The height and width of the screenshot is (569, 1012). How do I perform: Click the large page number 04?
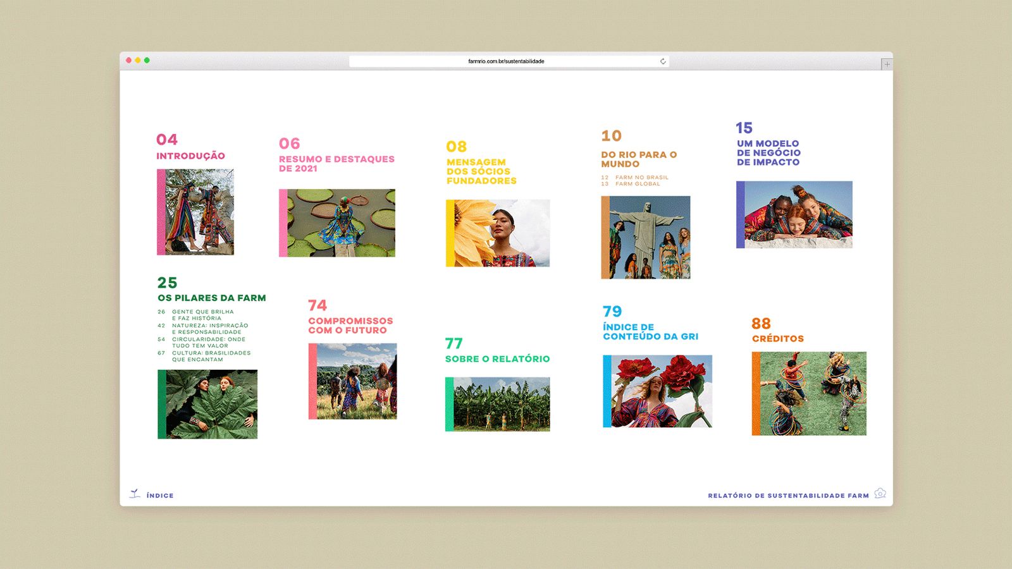(x=167, y=140)
